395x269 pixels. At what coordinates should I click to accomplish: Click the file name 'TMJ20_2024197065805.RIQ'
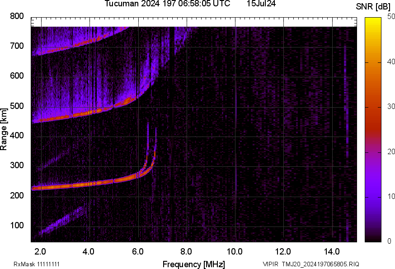coord(320,264)
